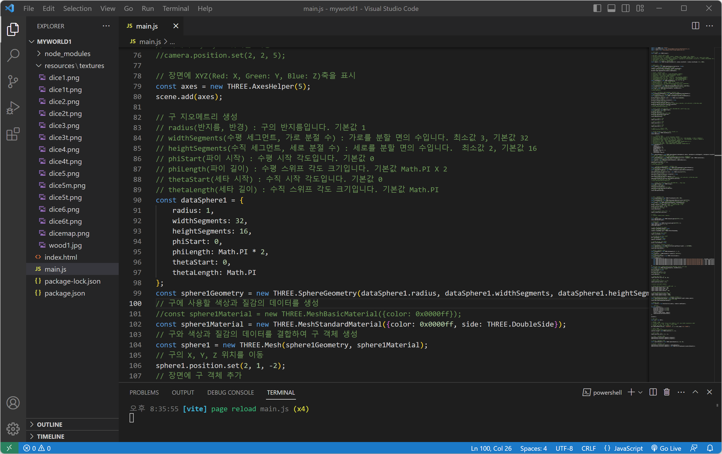Kill terminal with the trash icon
Image resolution: width=722 pixels, height=454 pixels.
[666, 392]
